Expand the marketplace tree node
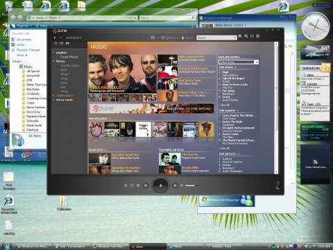This screenshot has height=250, width=333. click(x=53, y=95)
